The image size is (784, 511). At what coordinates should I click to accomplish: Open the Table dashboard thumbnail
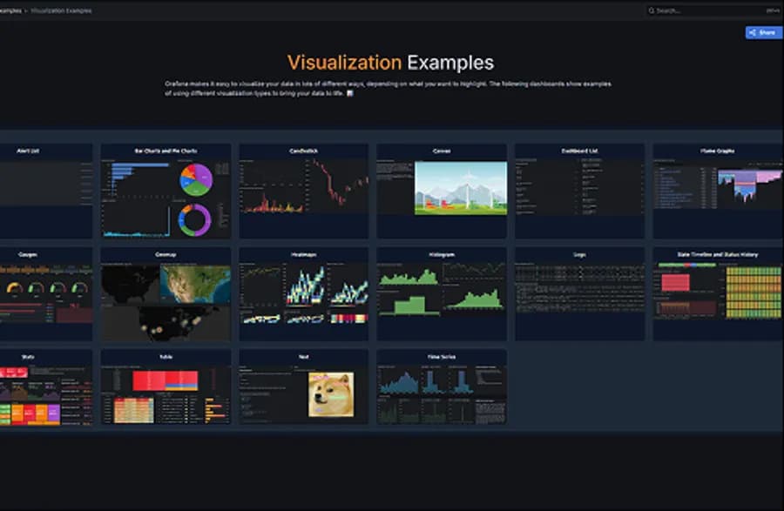click(x=166, y=387)
